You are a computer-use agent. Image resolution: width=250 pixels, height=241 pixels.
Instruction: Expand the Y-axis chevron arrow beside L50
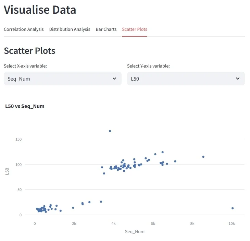click(238, 79)
